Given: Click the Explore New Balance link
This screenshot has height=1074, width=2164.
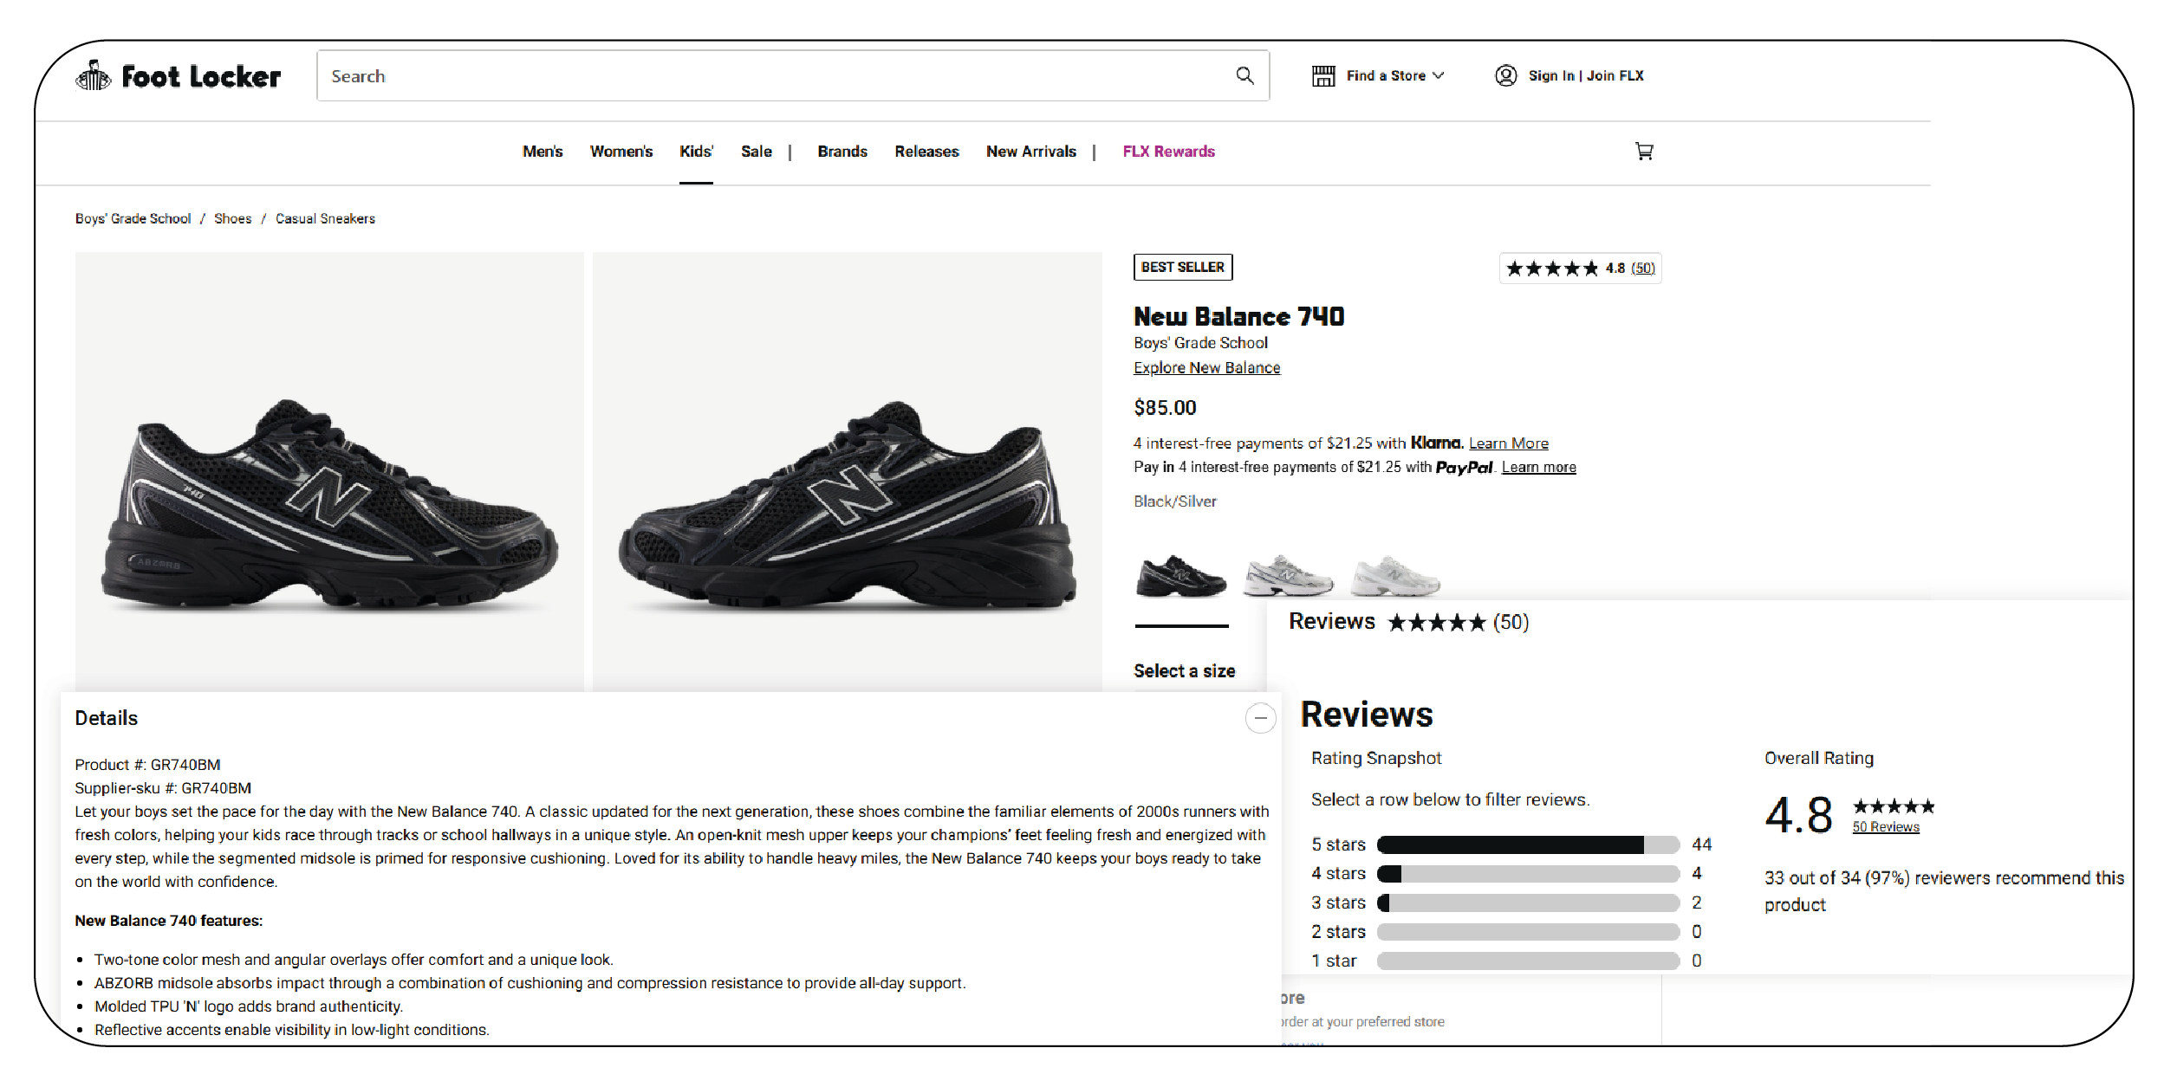Looking at the screenshot, I should coord(1206,368).
